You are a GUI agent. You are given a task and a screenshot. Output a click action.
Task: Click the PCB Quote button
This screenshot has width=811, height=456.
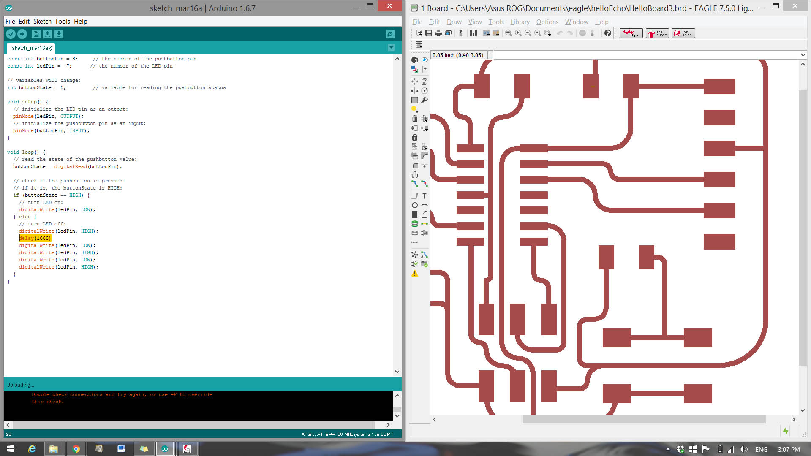coord(657,33)
